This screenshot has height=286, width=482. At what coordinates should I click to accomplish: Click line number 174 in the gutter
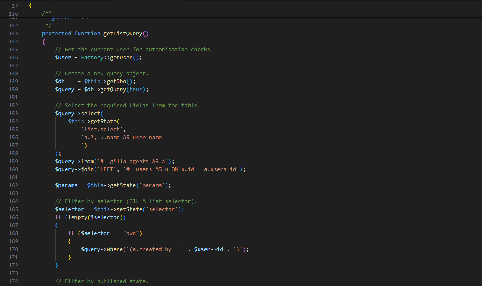coord(13,281)
